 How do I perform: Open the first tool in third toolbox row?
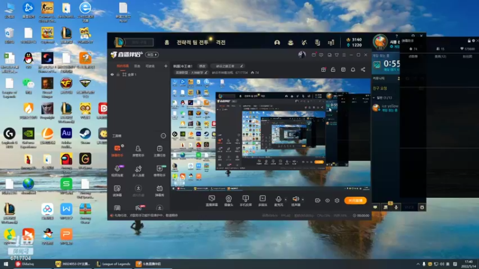pos(117,191)
